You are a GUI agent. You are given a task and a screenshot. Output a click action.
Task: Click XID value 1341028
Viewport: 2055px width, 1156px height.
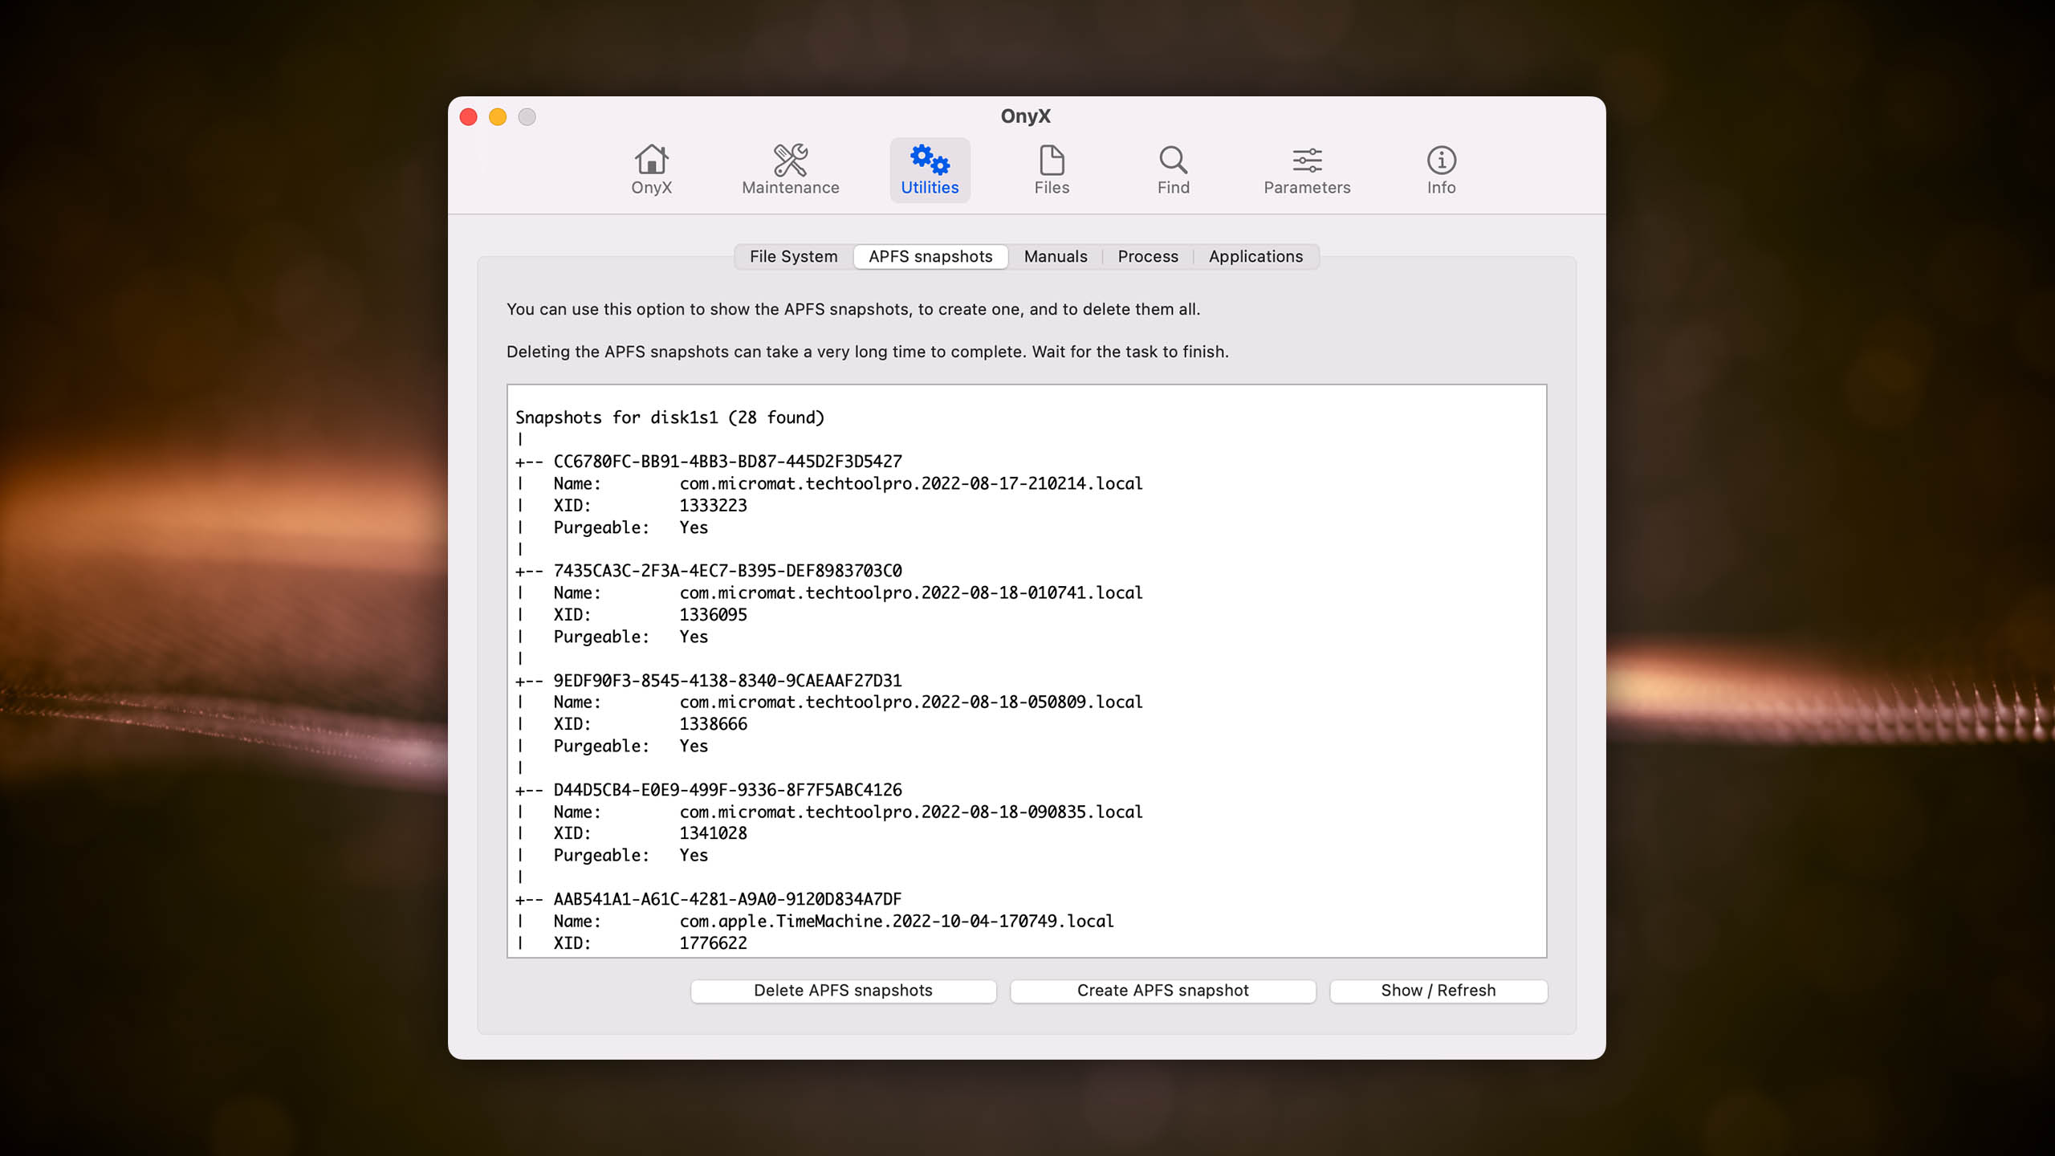coord(713,833)
